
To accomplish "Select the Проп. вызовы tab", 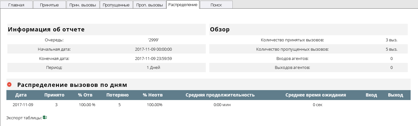I will pyautogui.click(x=149, y=5).
